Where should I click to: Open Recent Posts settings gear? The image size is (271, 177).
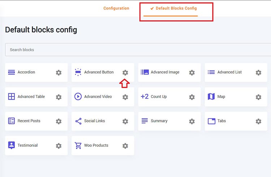click(x=59, y=122)
